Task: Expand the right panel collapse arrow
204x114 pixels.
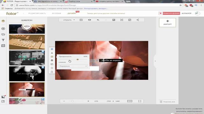Action: point(155,61)
